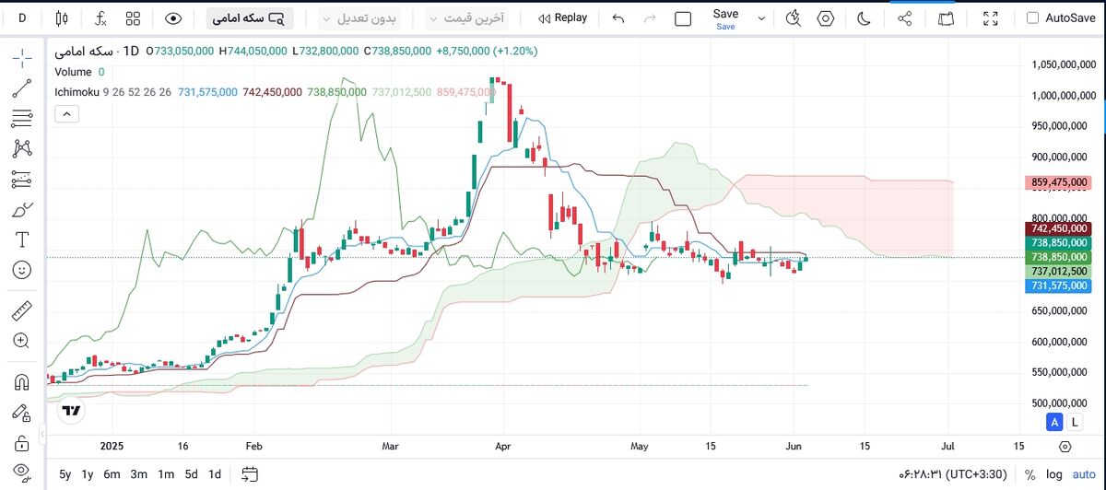
Task: Select the text annotation tool
Action: point(22,239)
